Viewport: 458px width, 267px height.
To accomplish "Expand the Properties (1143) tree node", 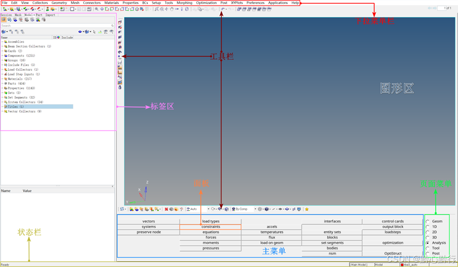I will click(2, 88).
